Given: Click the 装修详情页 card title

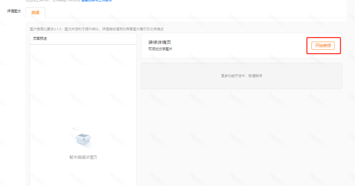Looking at the screenshot, I should click(159, 42).
